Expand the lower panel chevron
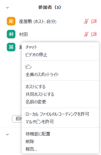 (x=7, y=134)
